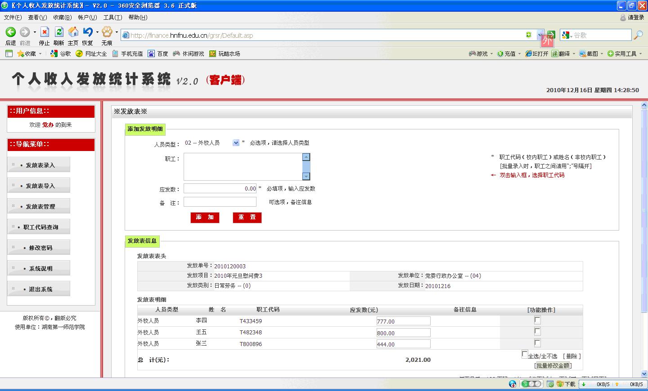The image size is (648, 391).
Task: Click the 无痕 private browsing paw icon
Action: pyautogui.click(x=107, y=32)
